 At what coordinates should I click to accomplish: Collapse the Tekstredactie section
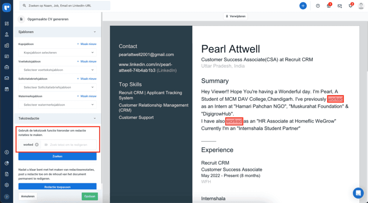pyautogui.click(x=95, y=118)
